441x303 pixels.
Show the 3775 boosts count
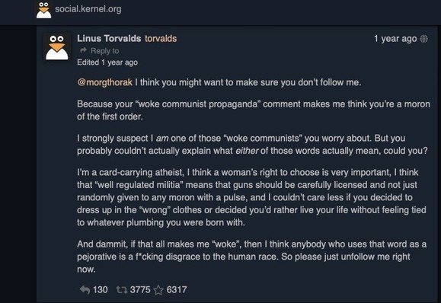pyautogui.click(x=140, y=289)
